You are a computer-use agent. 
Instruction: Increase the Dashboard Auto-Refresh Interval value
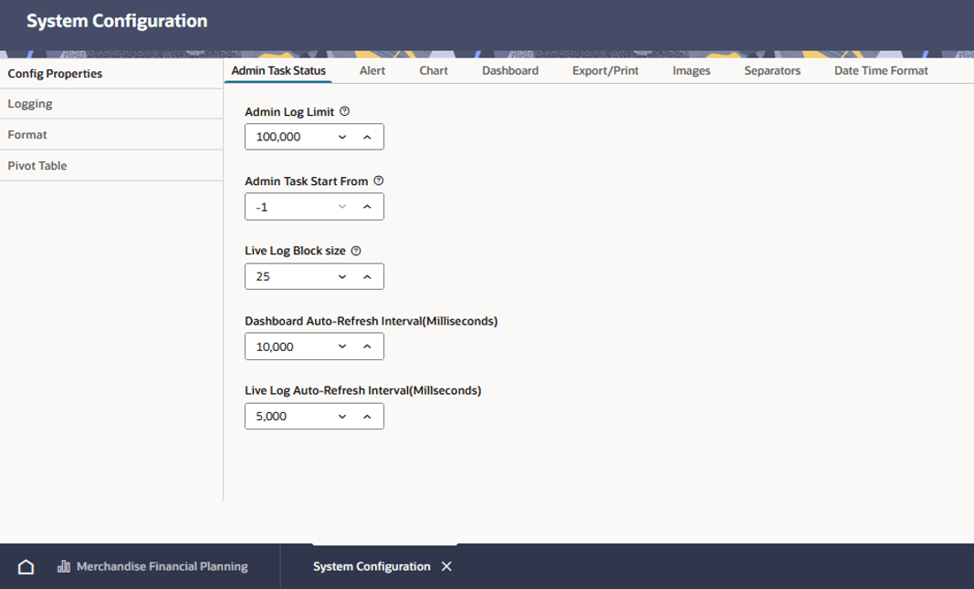367,346
